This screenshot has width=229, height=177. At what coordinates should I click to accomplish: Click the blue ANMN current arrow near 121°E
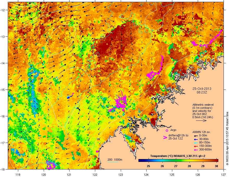[x=70, y=97]
